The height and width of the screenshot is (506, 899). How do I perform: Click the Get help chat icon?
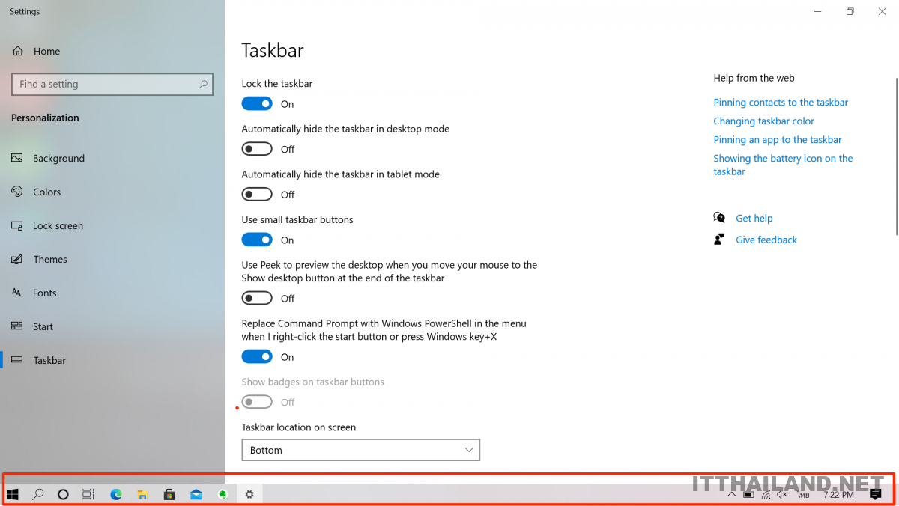click(x=719, y=218)
